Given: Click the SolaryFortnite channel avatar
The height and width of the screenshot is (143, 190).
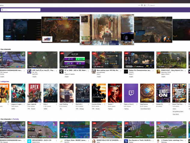Looking at the screenshot, I should (x=29, y=141).
